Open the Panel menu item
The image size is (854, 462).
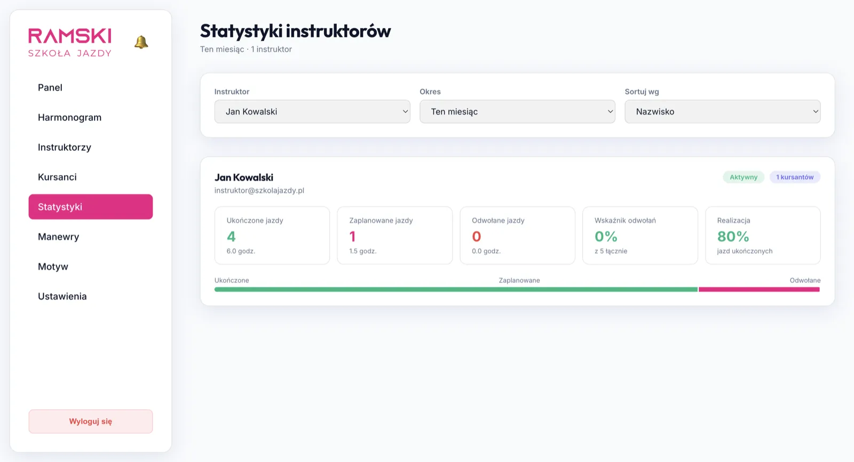pyautogui.click(x=91, y=87)
